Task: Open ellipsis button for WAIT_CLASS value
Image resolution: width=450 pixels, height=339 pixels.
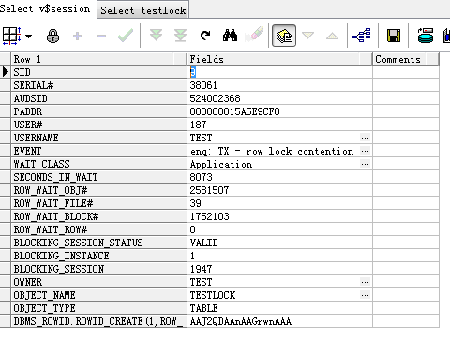Action: click(x=365, y=164)
